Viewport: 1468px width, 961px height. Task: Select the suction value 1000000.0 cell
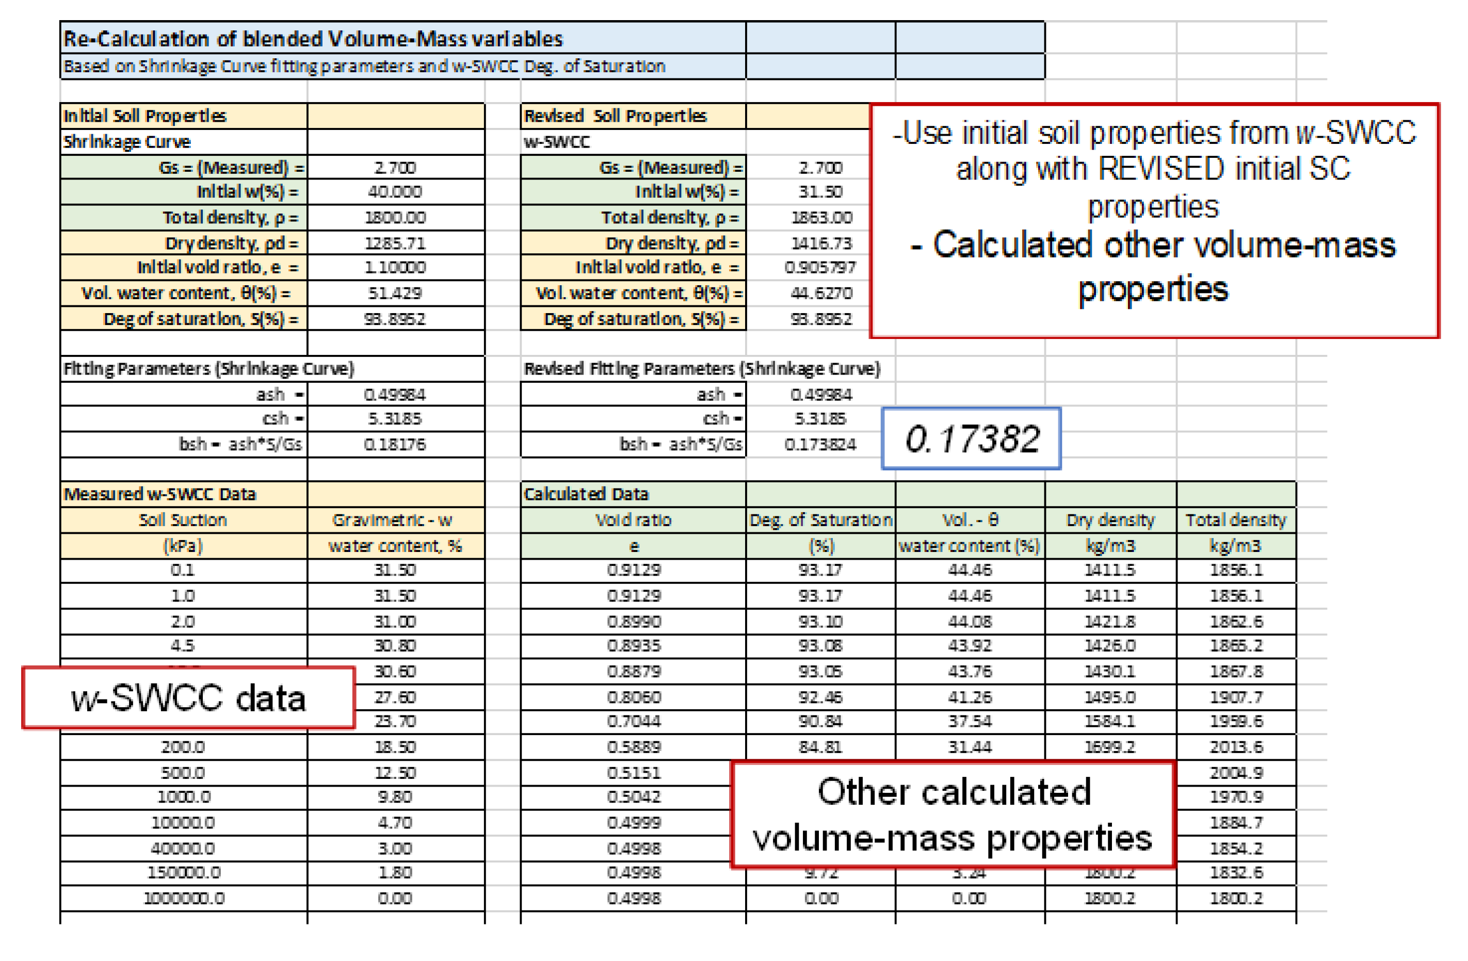[184, 898]
